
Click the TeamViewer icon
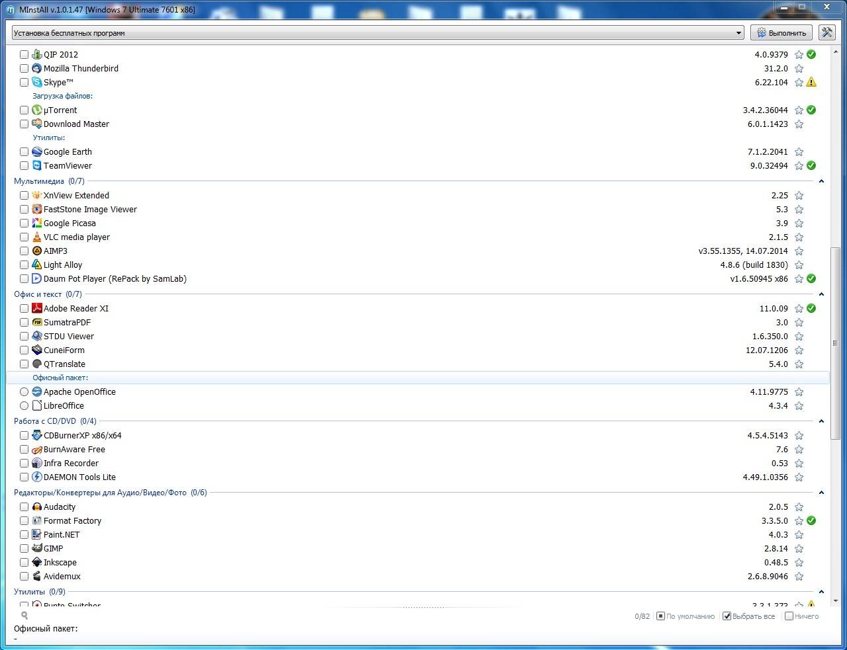(x=37, y=165)
